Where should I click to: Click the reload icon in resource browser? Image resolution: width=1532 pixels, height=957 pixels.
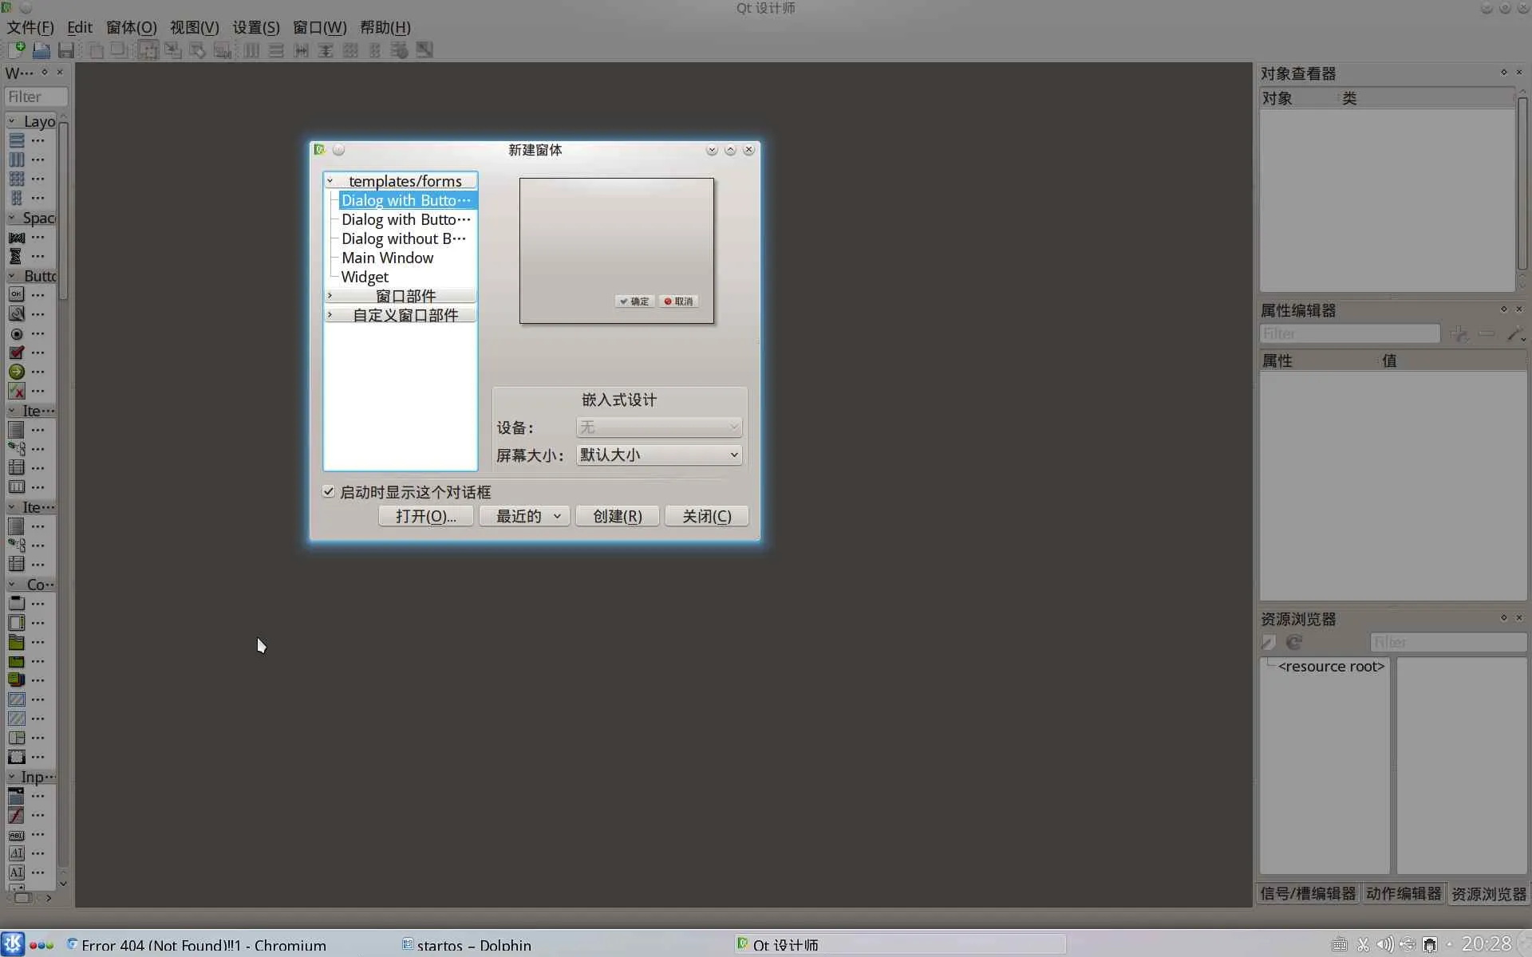(x=1294, y=642)
